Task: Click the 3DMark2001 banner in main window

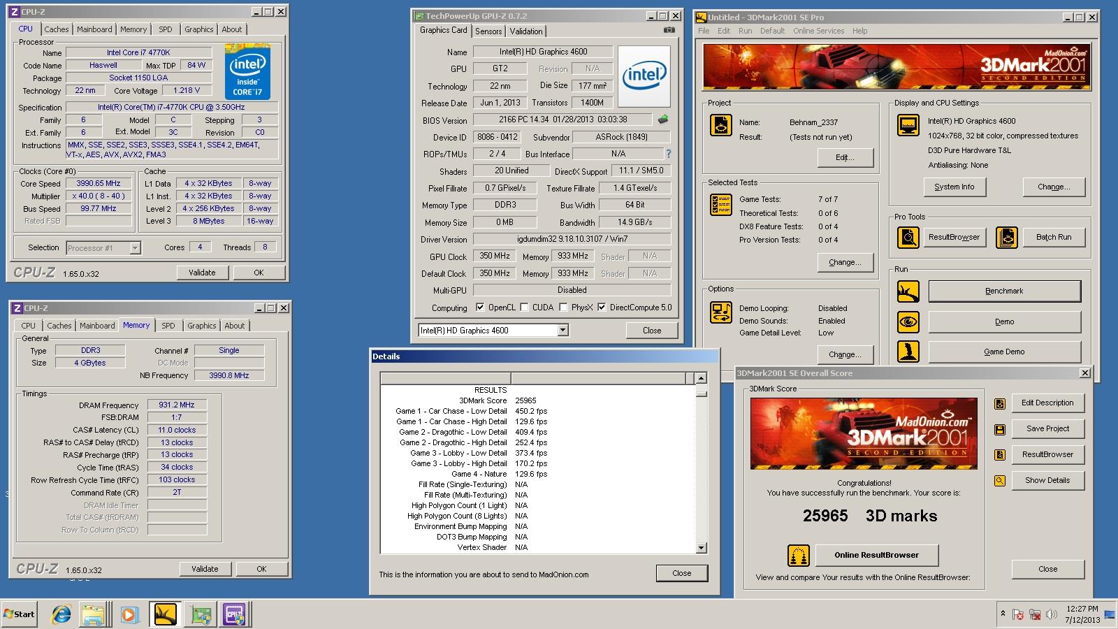Action: click(896, 66)
